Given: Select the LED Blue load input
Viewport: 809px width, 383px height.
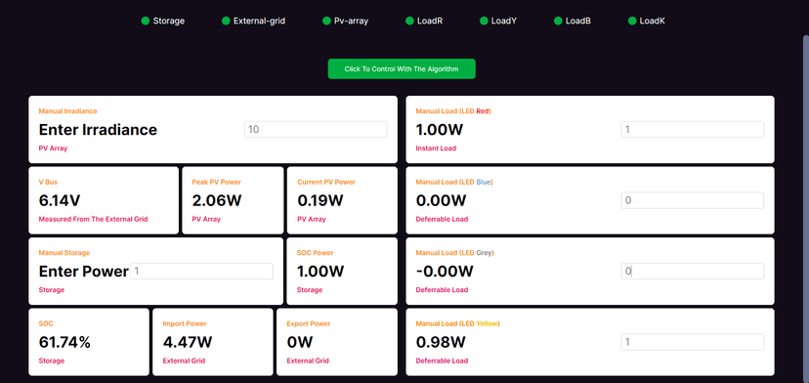Looking at the screenshot, I should tap(693, 200).
